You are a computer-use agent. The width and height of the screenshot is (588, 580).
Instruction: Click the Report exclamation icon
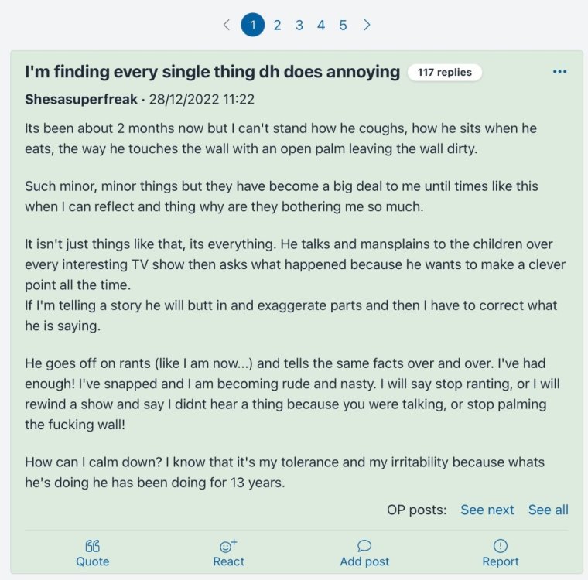(x=500, y=546)
